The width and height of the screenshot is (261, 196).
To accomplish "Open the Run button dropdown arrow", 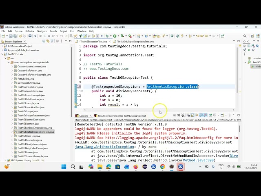I will pos(118,36).
